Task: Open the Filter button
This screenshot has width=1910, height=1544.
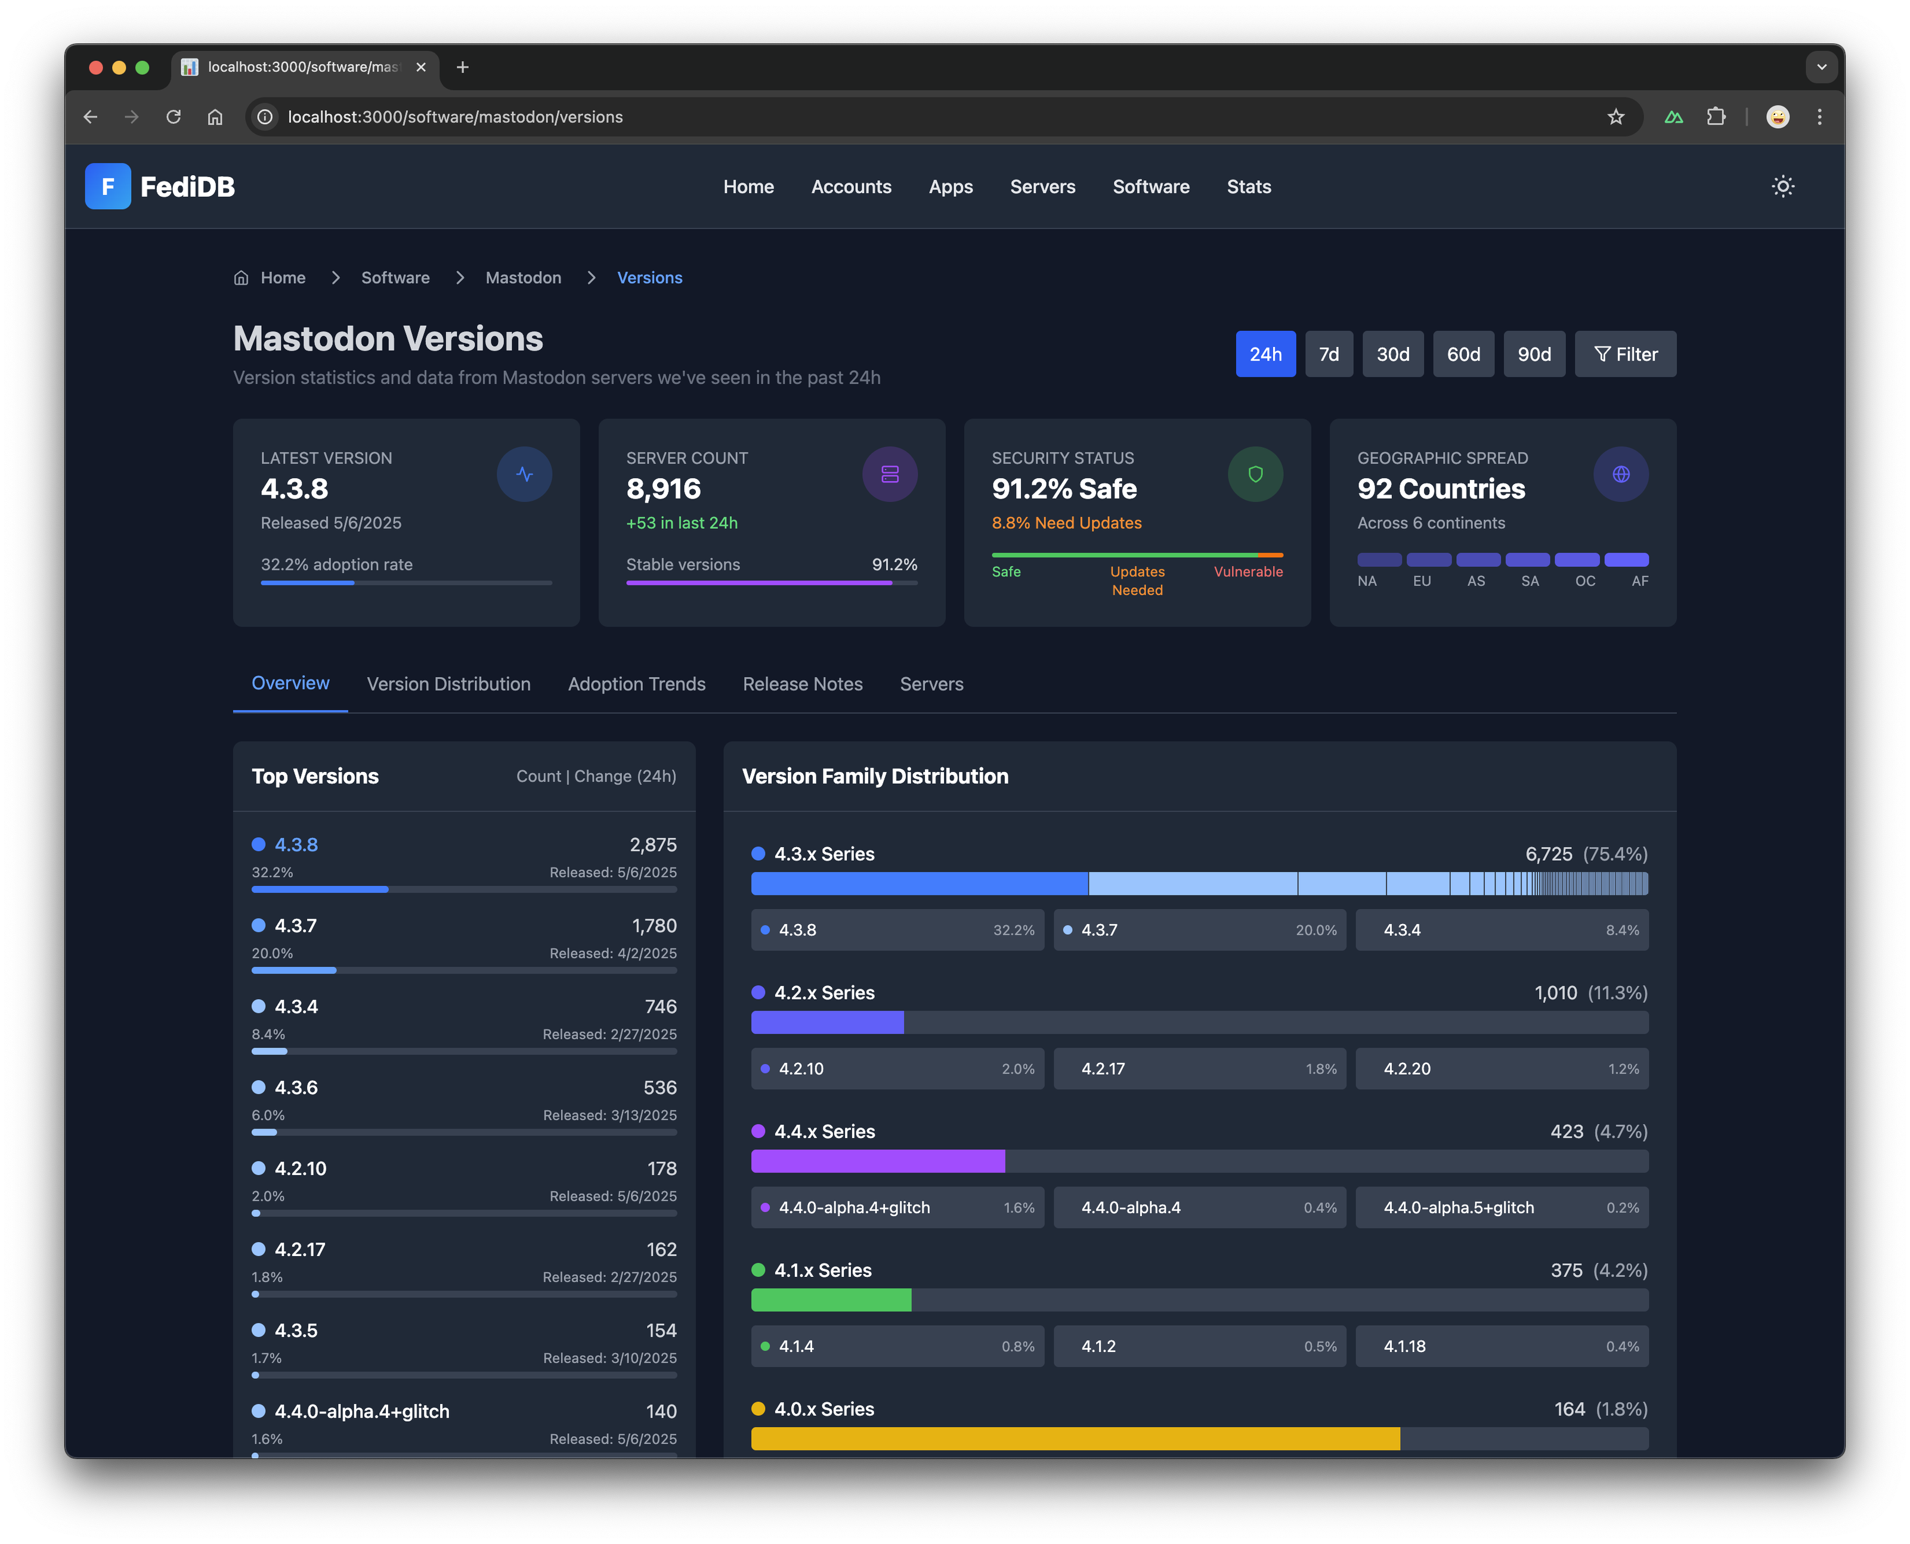Action: [x=1624, y=354]
